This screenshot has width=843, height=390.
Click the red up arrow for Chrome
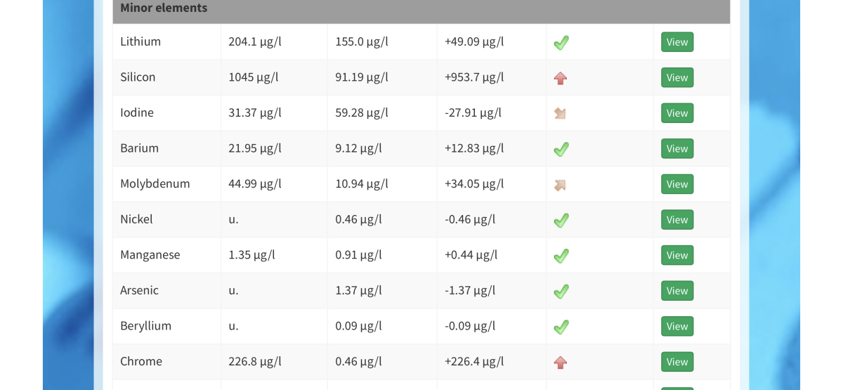pos(560,363)
